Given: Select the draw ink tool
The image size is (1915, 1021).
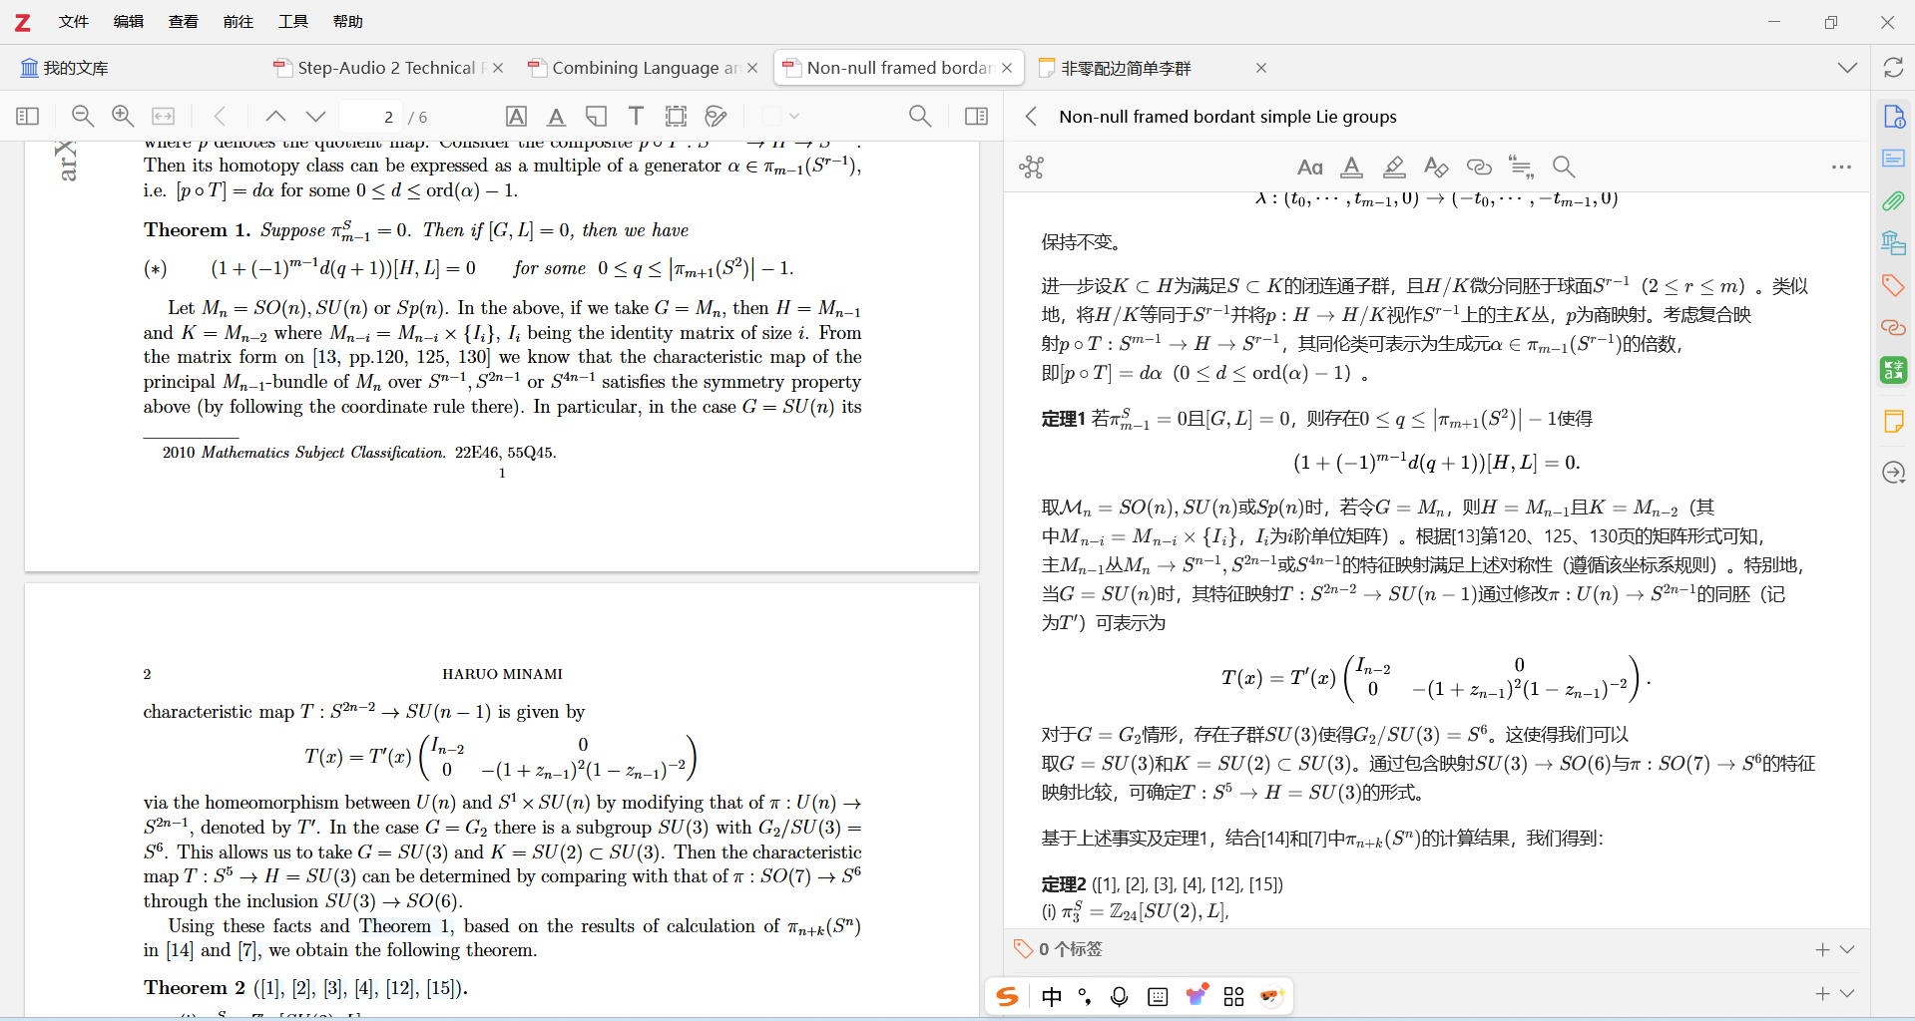Looking at the screenshot, I should click(716, 117).
